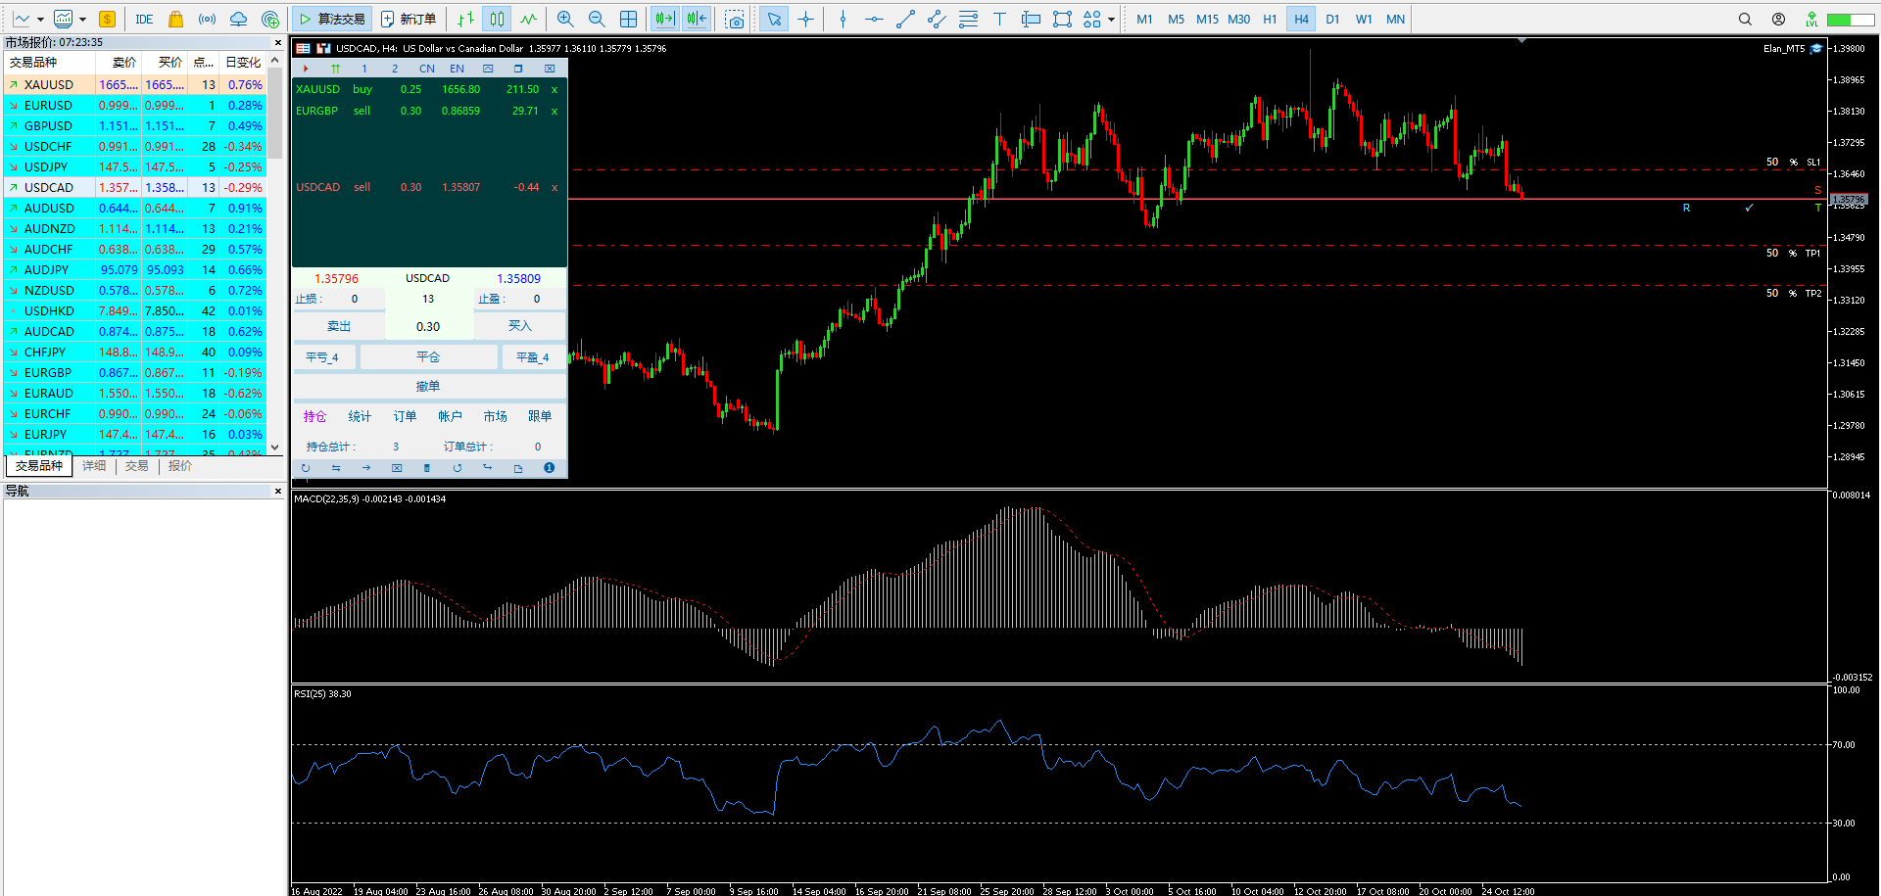Click the 买入 buy button
The image size is (1881, 896).
click(519, 326)
